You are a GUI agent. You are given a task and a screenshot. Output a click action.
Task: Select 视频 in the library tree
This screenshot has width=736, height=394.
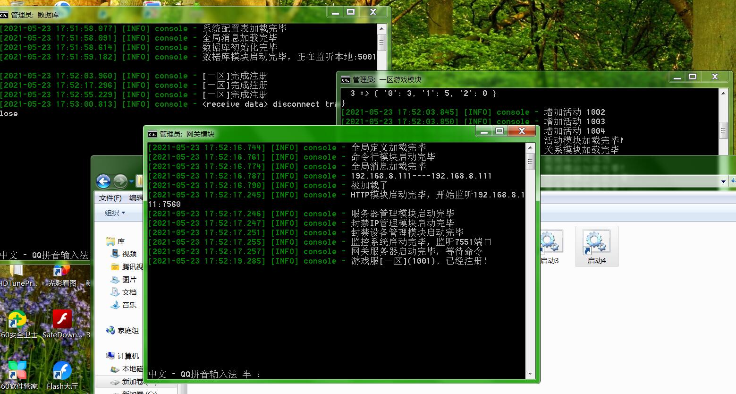tap(129, 254)
